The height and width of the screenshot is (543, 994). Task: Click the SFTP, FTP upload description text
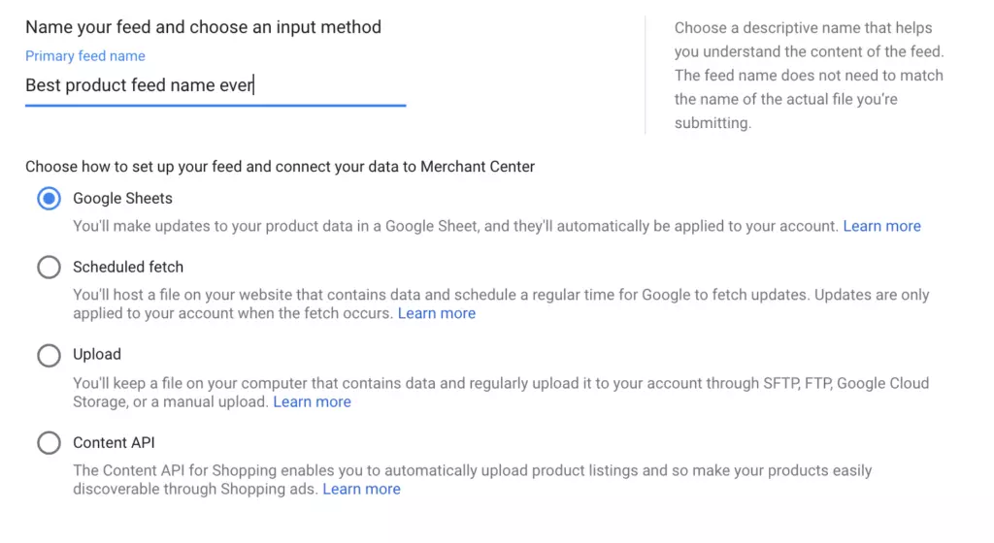[x=501, y=393]
